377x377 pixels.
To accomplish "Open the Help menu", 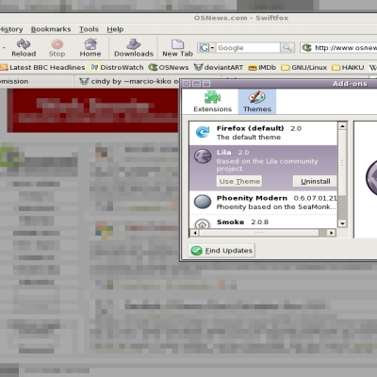I will (115, 29).
